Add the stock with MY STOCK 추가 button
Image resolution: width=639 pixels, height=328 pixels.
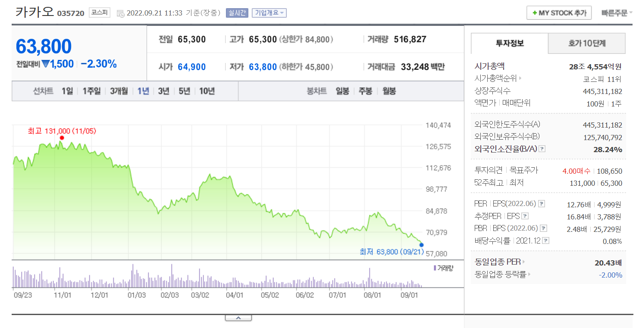pyautogui.click(x=559, y=13)
